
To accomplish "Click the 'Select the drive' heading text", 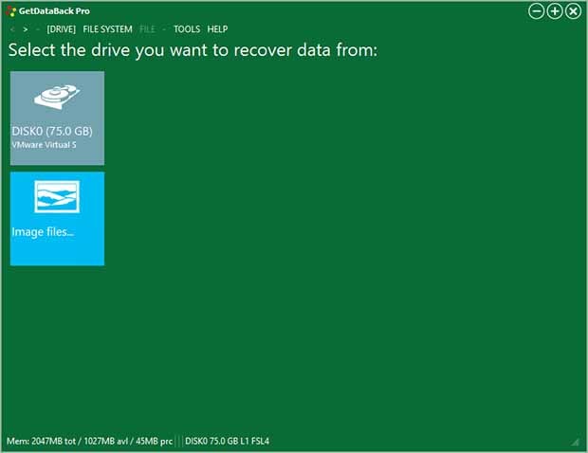I will pos(193,50).
